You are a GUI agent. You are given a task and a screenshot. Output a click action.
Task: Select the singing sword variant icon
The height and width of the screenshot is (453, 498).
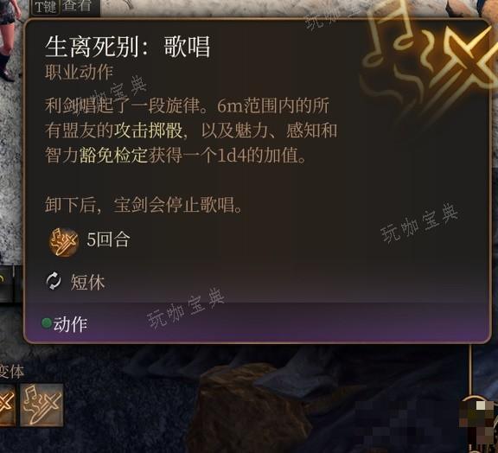(41, 405)
